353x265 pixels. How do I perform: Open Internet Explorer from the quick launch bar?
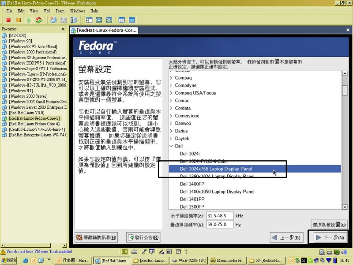coord(26,261)
